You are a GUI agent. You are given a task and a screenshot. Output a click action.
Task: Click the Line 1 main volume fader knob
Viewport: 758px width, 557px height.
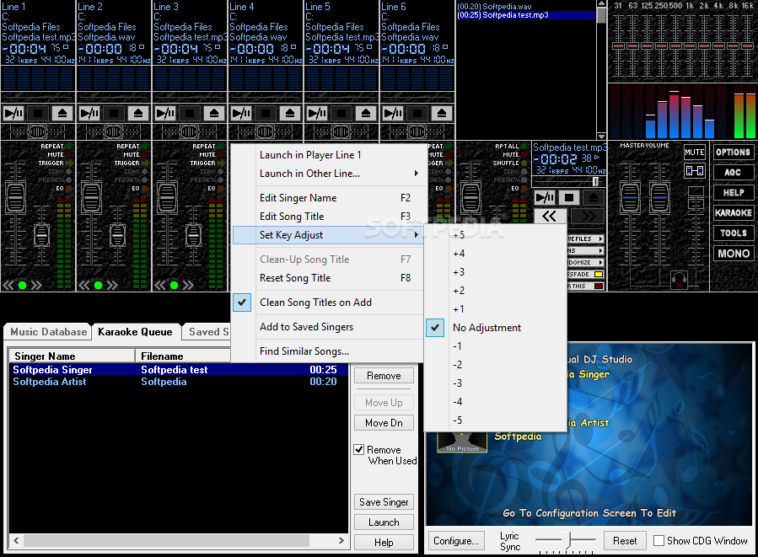(15, 198)
